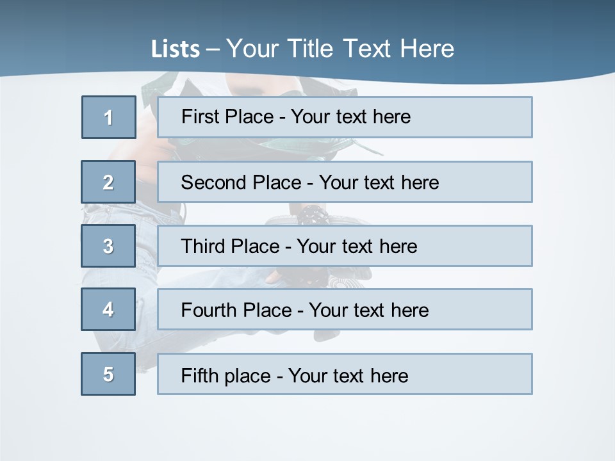This screenshot has height=461, width=615.
Task: Click the word 'Fourth' in fourth bar
Action: pos(208,310)
